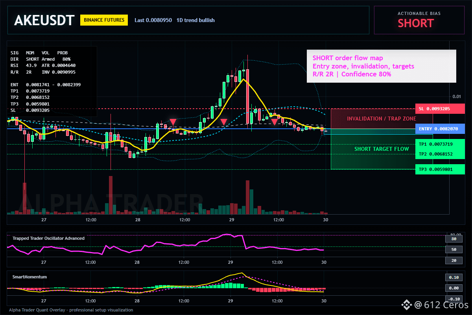Click the red SL 0.0093205 price tag
This screenshot has height=315, width=472.
[x=440, y=109]
